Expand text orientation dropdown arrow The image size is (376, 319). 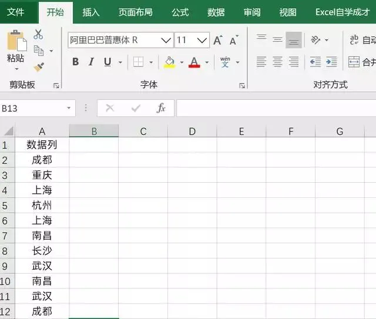coord(327,40)
